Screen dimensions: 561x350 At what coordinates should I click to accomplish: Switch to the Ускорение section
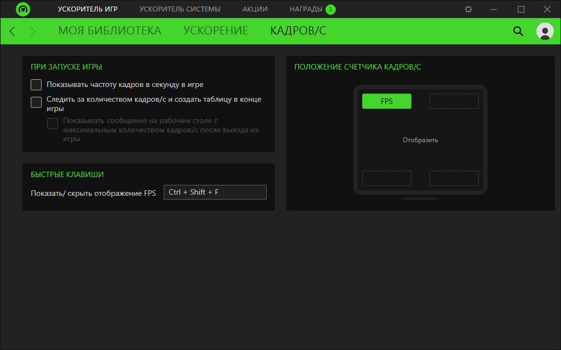point(215,31)
